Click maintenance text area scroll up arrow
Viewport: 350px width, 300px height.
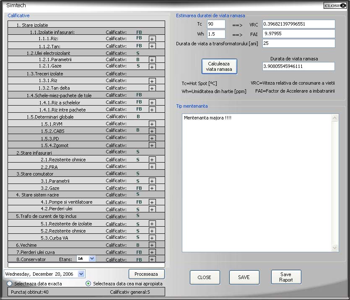click(334, 118)
